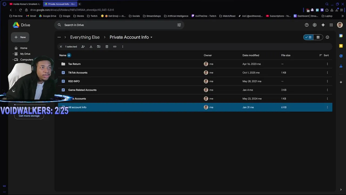Viewport: 346px width, 195px height.
Task: Click the address bar URL
Action: (x=72, y=10)
